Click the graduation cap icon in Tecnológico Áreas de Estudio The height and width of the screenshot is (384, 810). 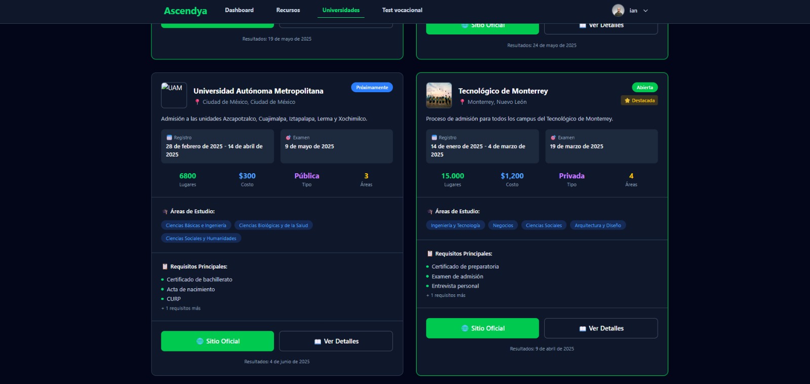point(430,212)
